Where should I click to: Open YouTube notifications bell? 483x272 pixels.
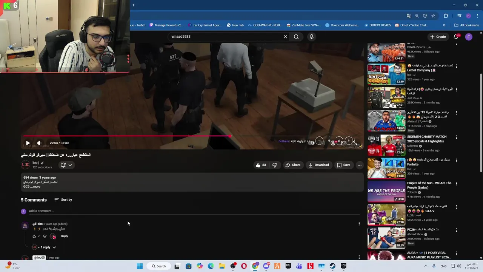(456, 37)
